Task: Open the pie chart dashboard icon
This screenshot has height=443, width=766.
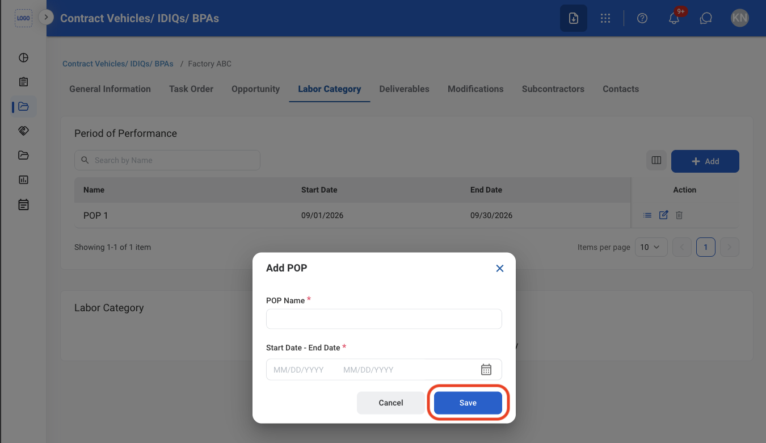Action: (23, 58)
